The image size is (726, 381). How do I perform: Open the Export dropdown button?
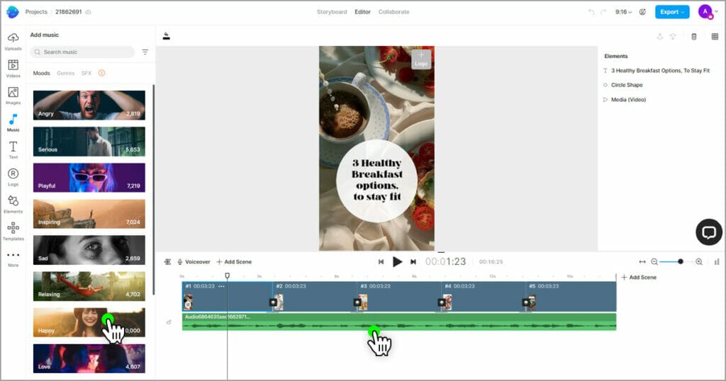[x=672, y=12]
